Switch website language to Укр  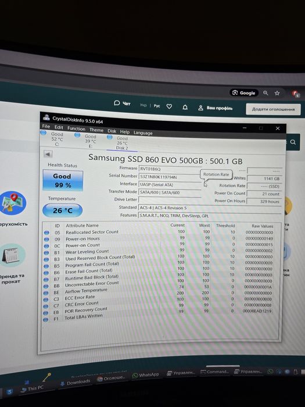143,105
